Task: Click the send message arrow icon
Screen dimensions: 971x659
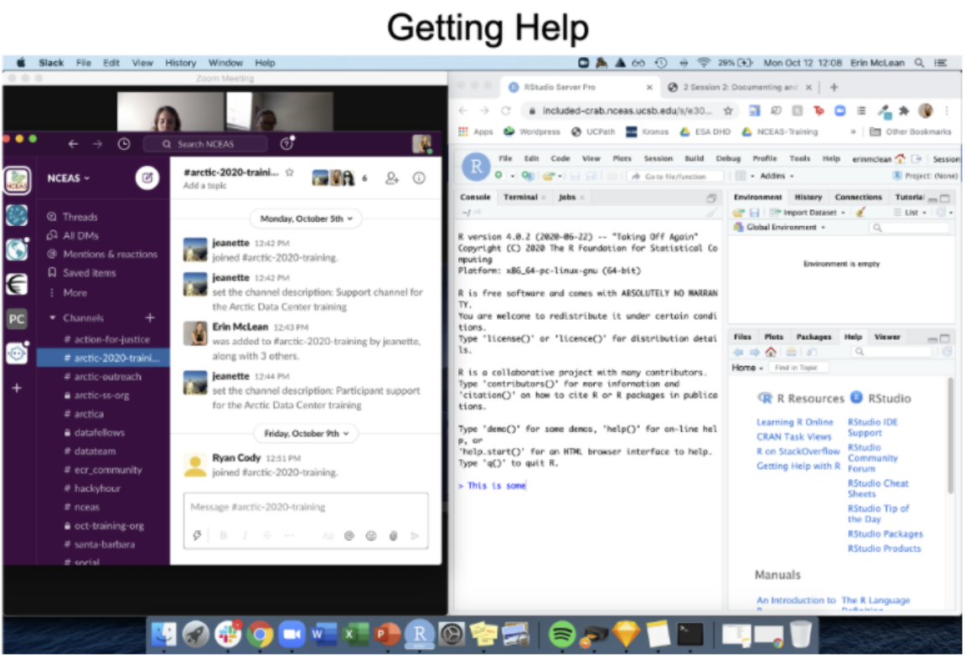Action: click(415, 536)
